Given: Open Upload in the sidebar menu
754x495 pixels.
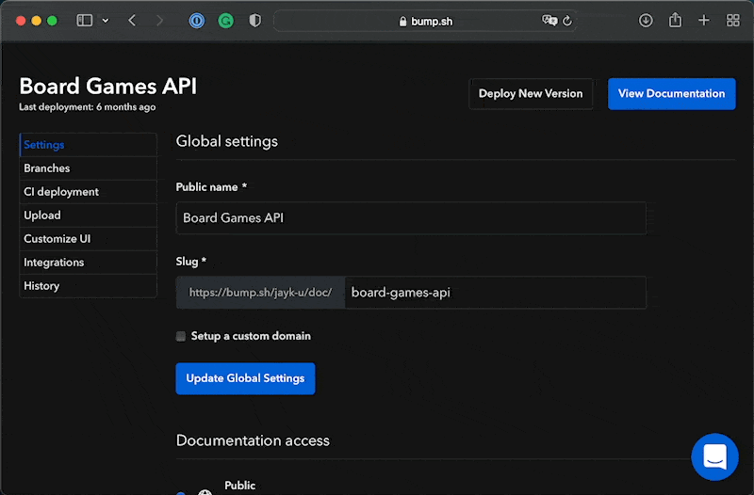Looking at the screenshot, I should [x=88, y=216].
